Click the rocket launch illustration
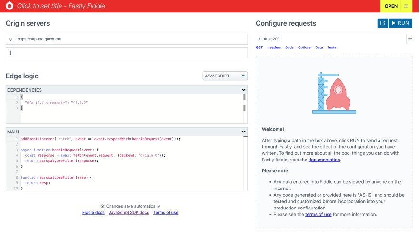This screenshot has width=419, height=236. point(334,93)
